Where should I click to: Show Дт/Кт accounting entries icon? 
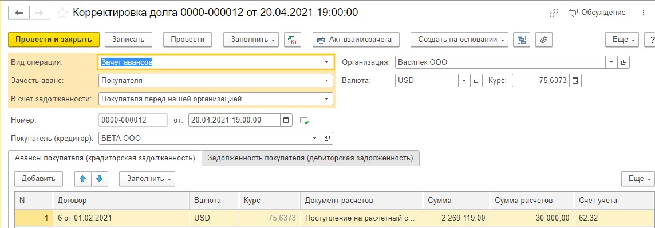pos(292,40)
